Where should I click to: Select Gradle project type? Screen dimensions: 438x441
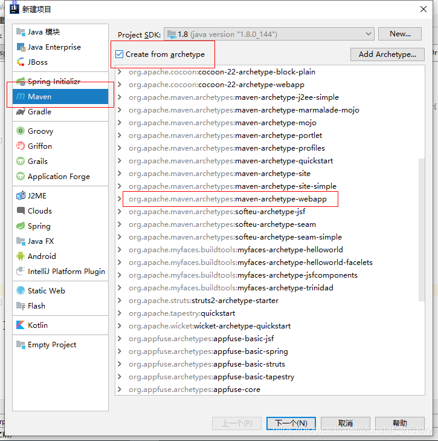point(60,112)
